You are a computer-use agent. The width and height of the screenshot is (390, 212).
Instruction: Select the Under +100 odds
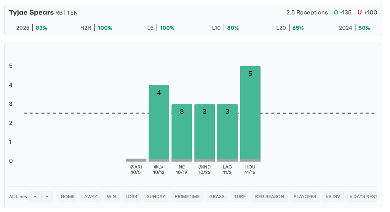coord(367,13)
